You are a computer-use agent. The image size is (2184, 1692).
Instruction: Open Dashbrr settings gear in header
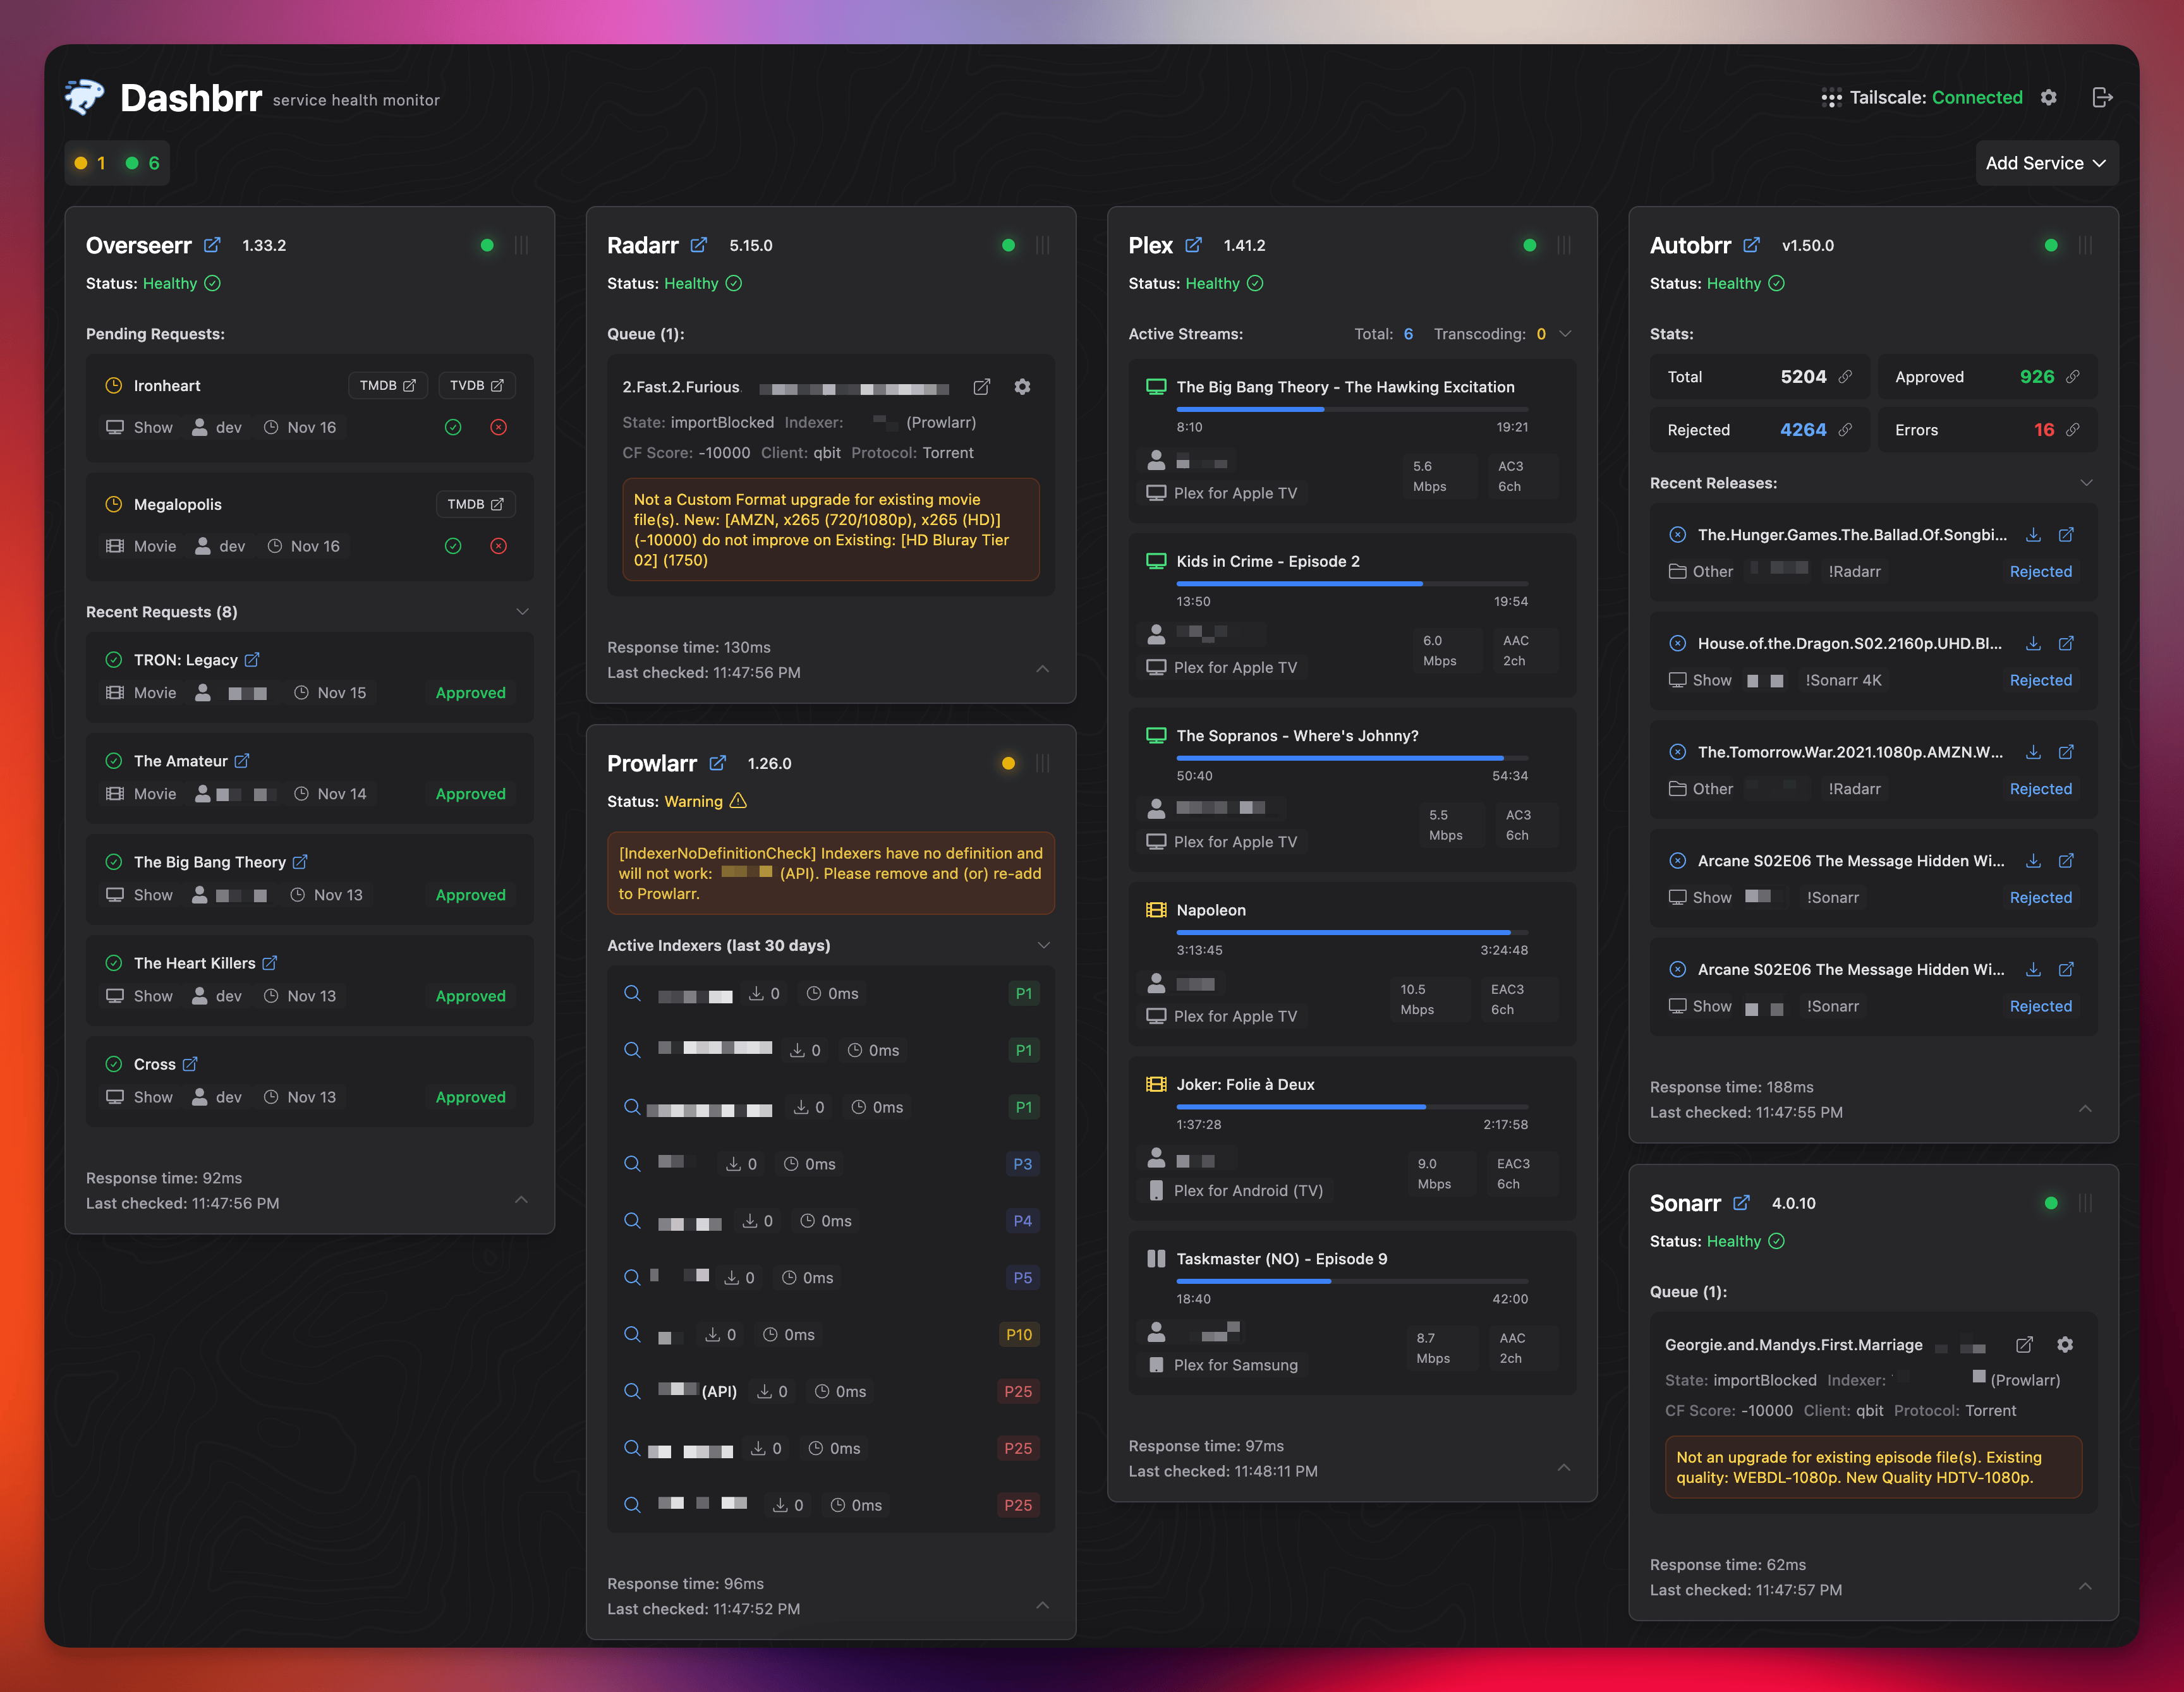point(2048,97)
